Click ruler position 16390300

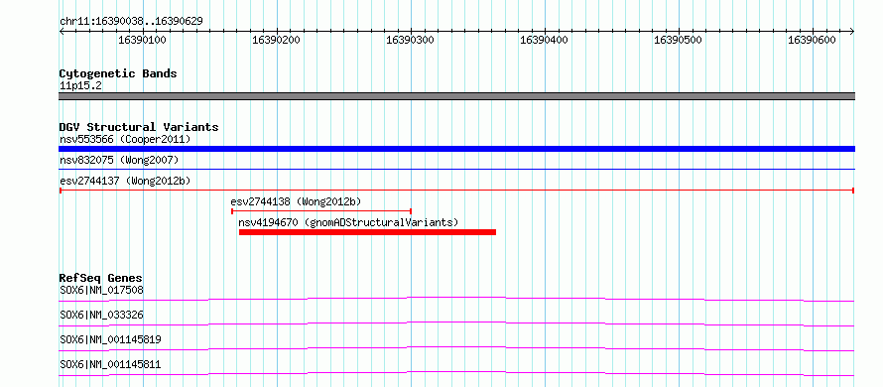pos(410,40)
